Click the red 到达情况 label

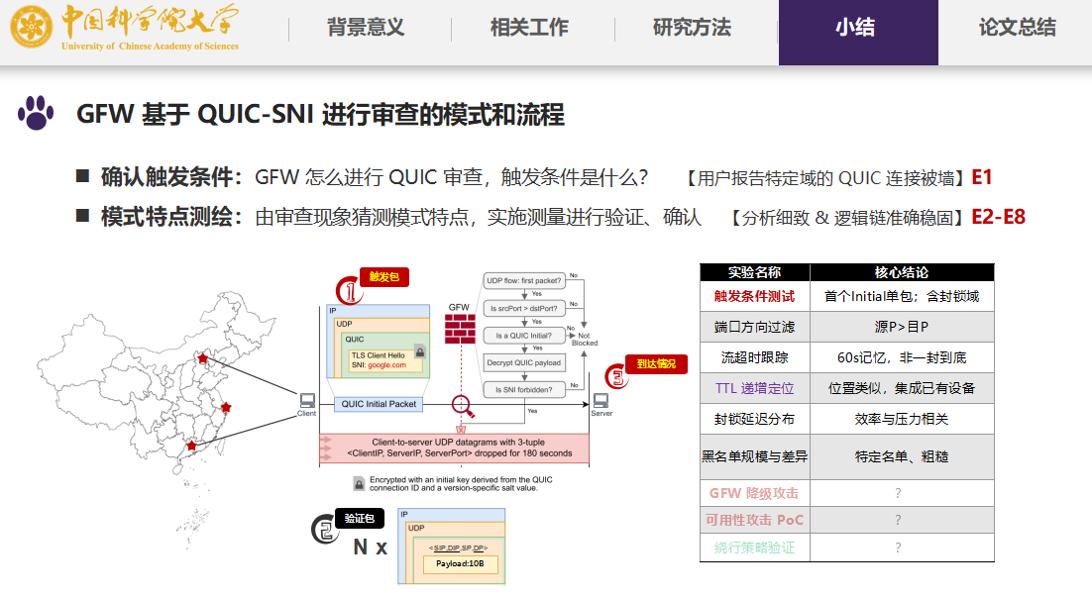[x=656, y=364]
